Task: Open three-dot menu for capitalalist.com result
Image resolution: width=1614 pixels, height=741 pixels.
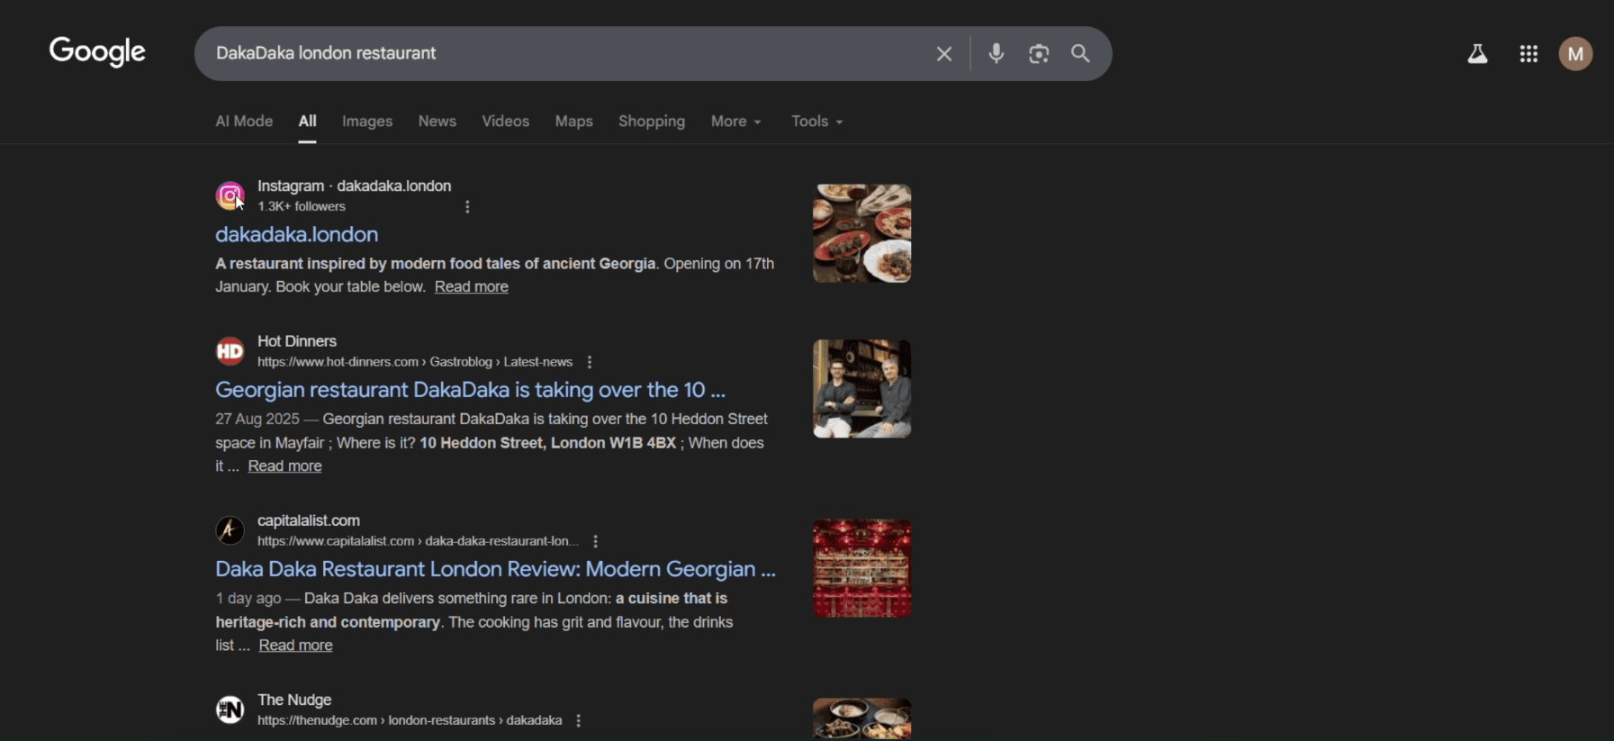Action: click(595, 541)
